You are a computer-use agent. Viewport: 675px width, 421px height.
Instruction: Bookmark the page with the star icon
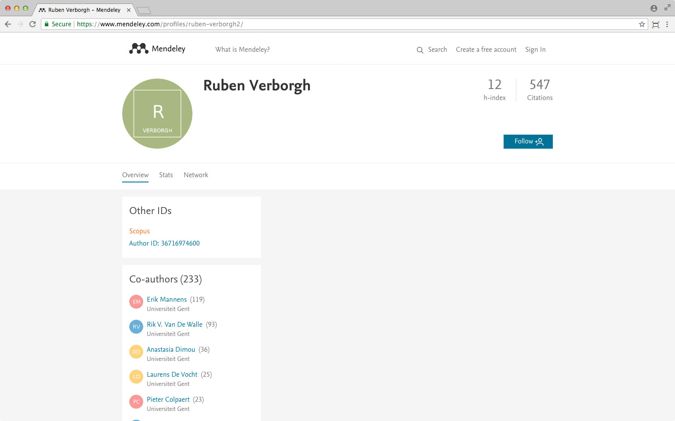642,24
